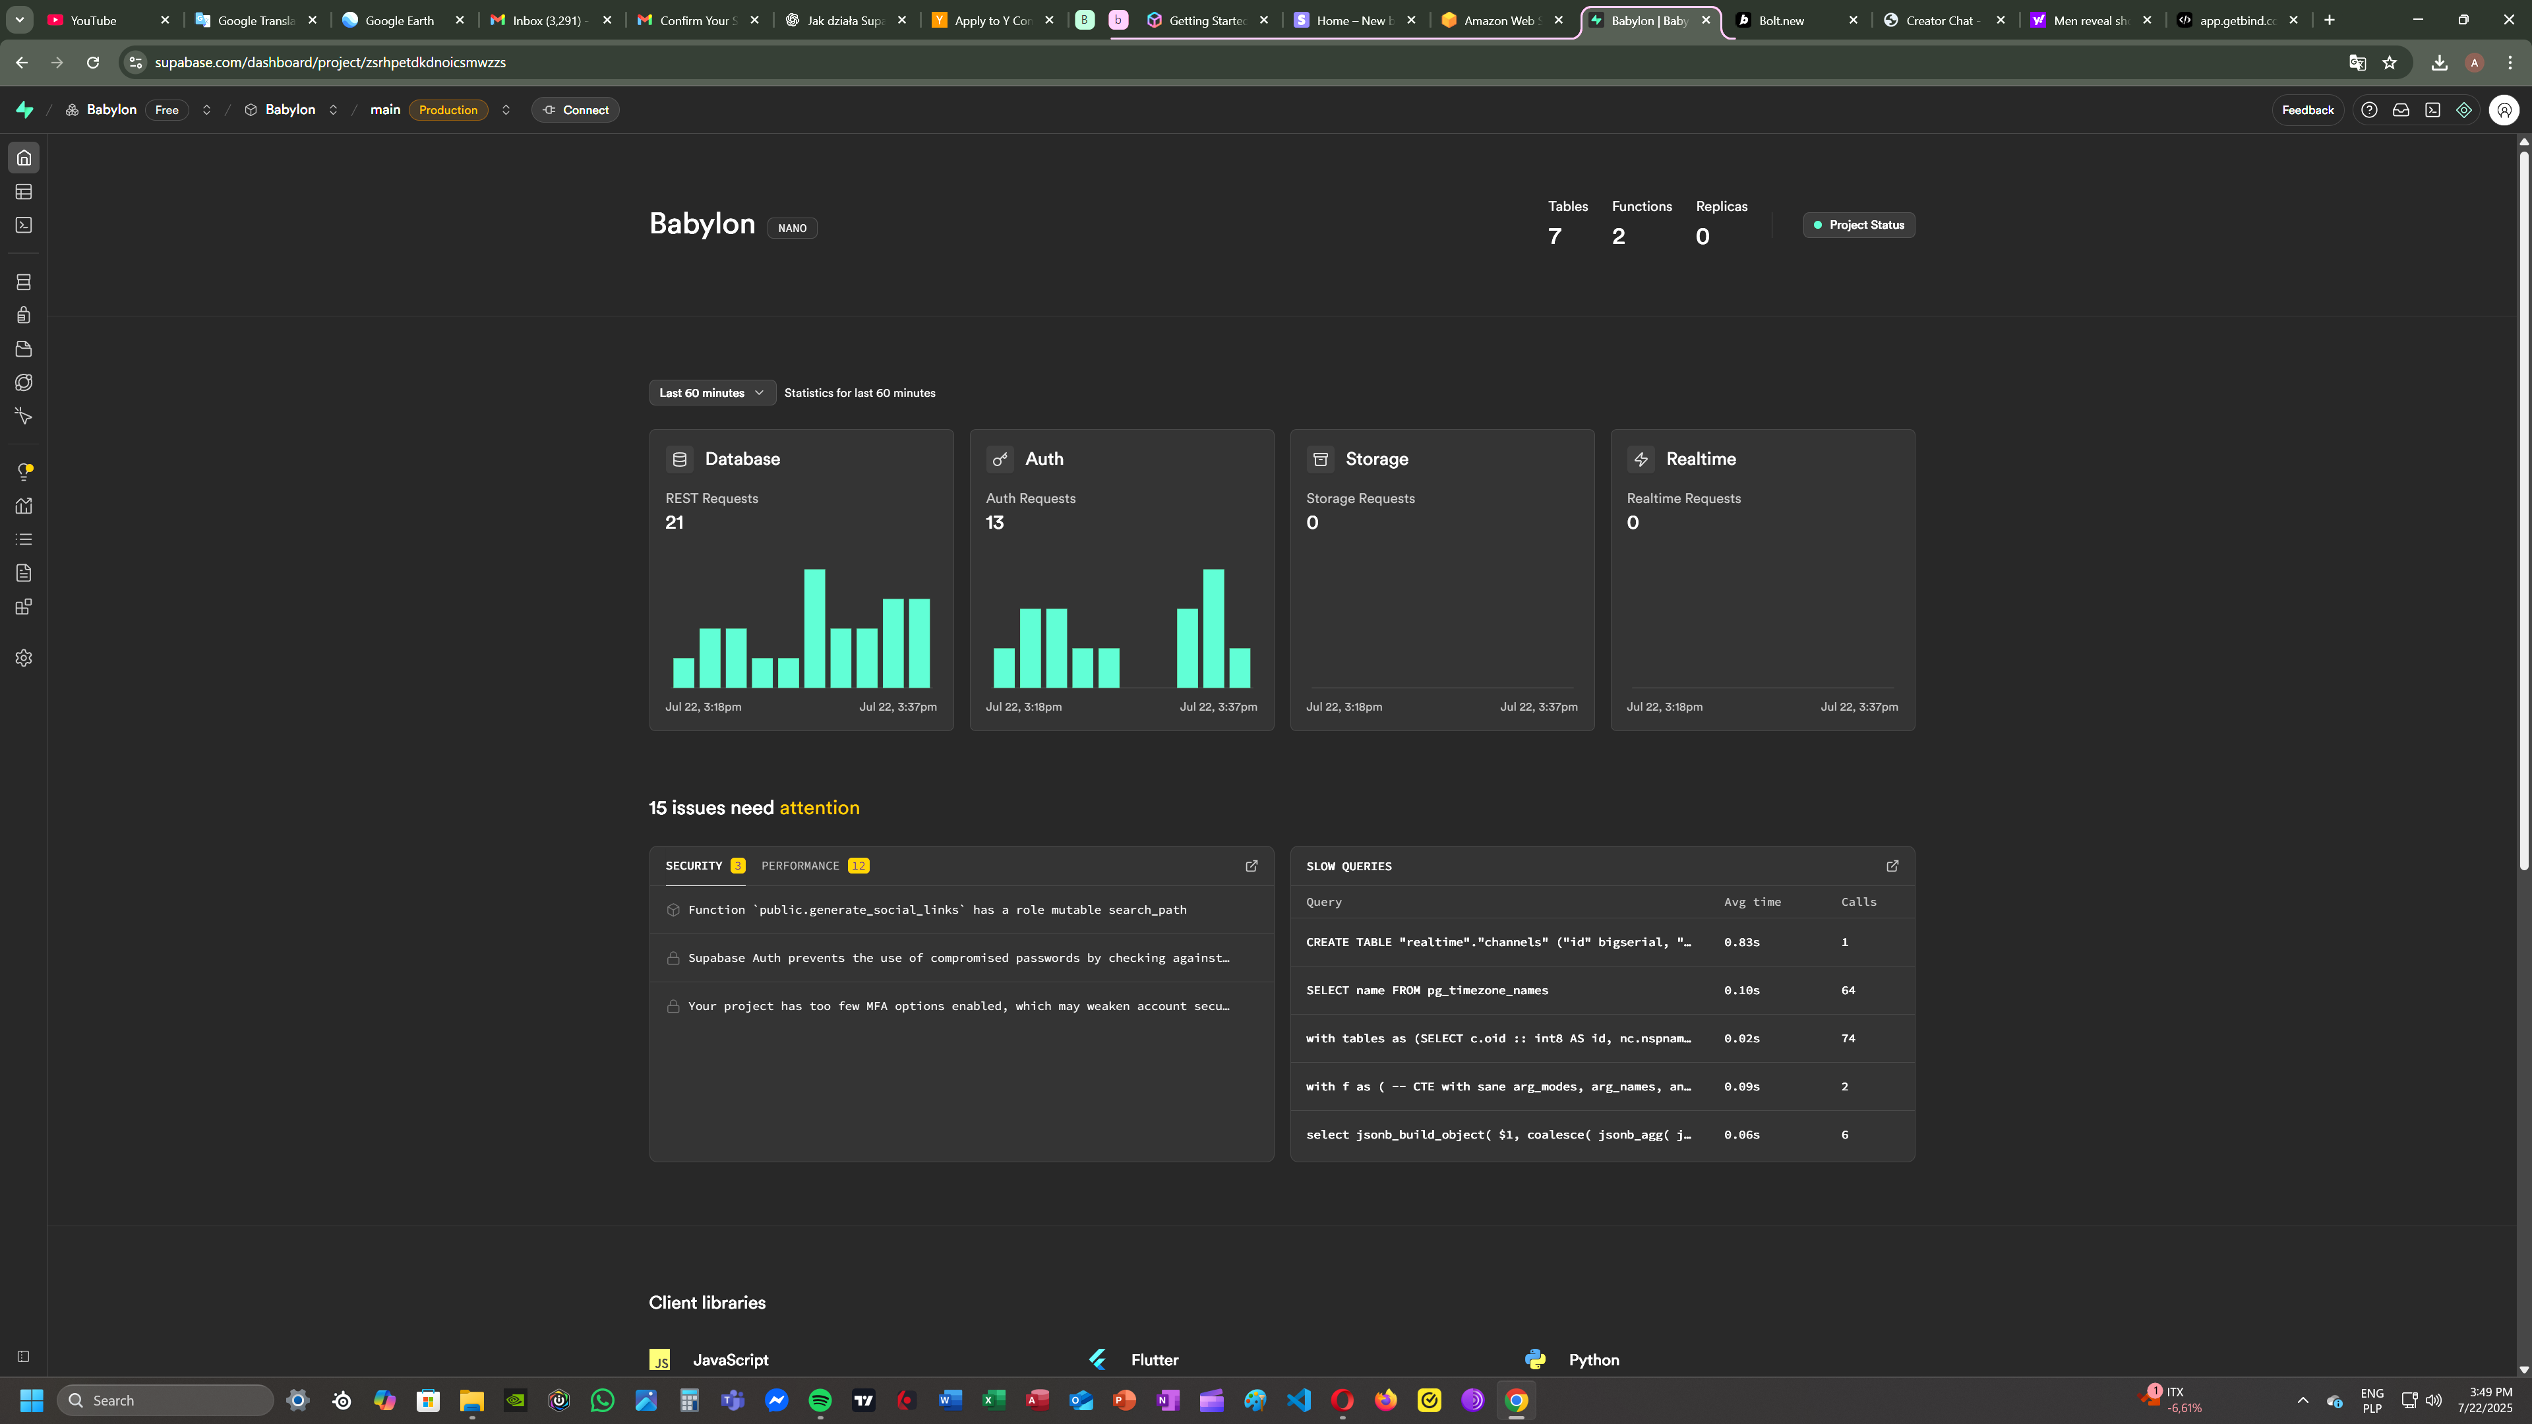Screen dimensions: 2532x1424
Task: Open the Table Editor sidebar icon
Action: coord(24,192)
